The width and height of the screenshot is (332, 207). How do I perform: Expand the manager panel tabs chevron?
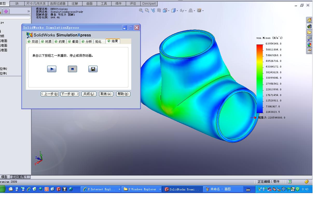[x=29, y=11]
